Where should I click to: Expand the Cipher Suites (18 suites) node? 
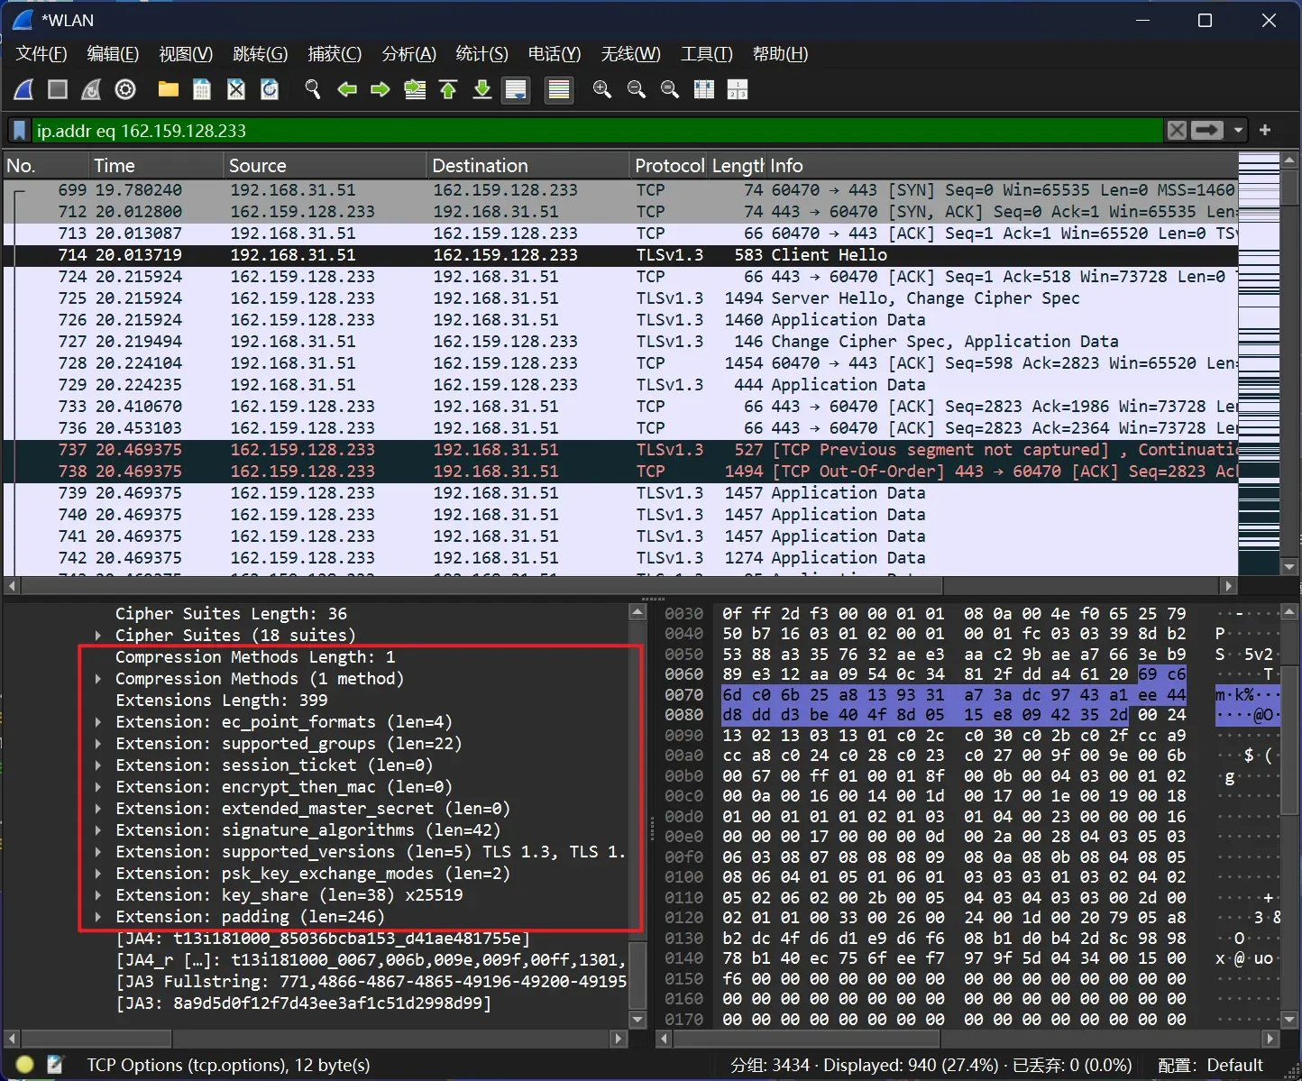tap(98, 636)
